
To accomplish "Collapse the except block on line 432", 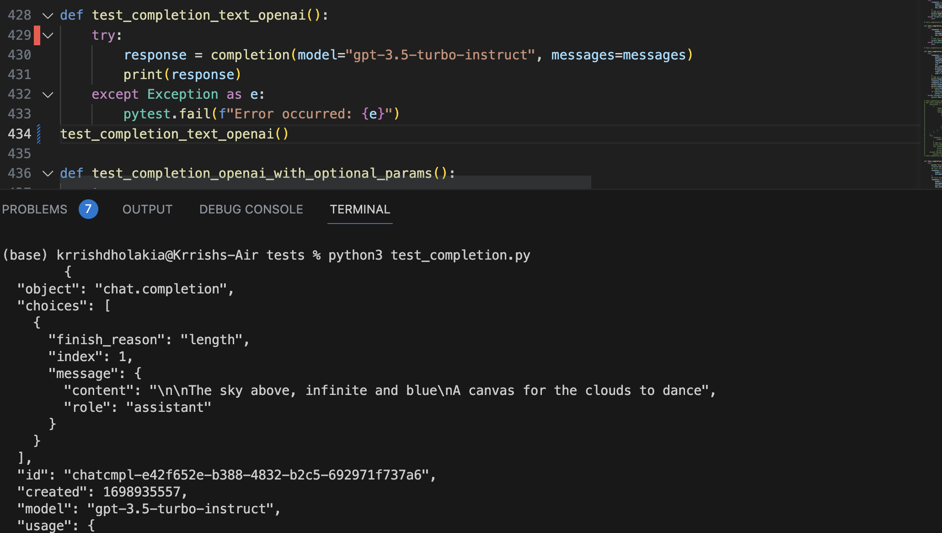I will pyautogui.click(x=48, y=95).
